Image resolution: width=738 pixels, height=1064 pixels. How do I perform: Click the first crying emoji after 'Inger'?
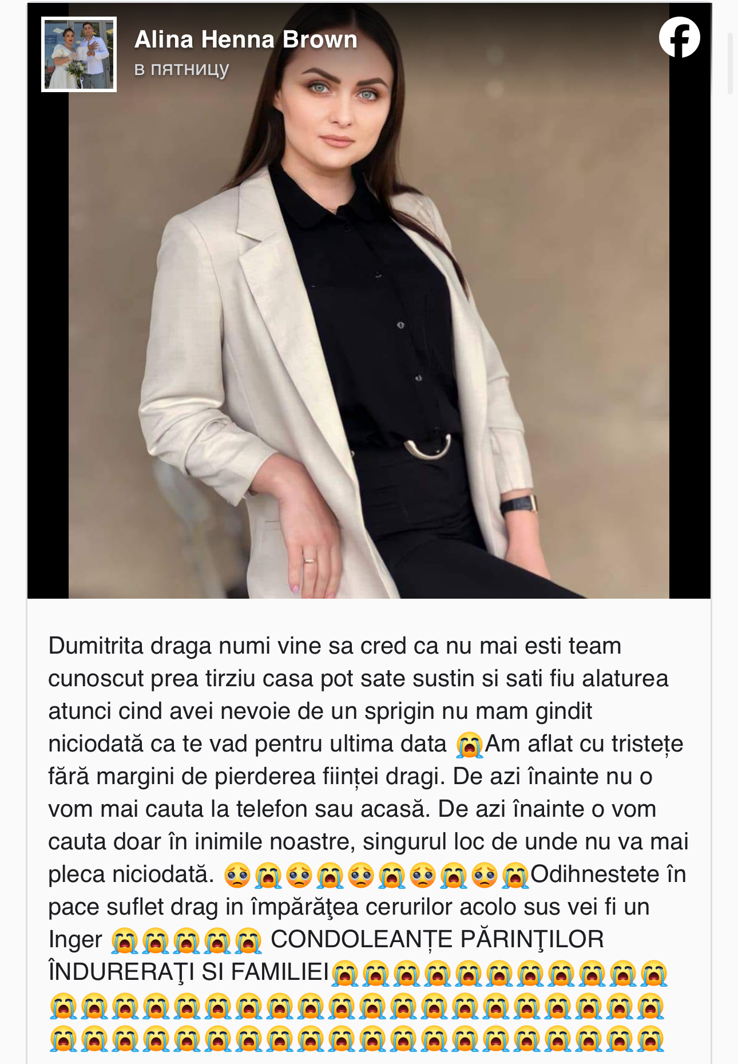[x=125, y=940]
